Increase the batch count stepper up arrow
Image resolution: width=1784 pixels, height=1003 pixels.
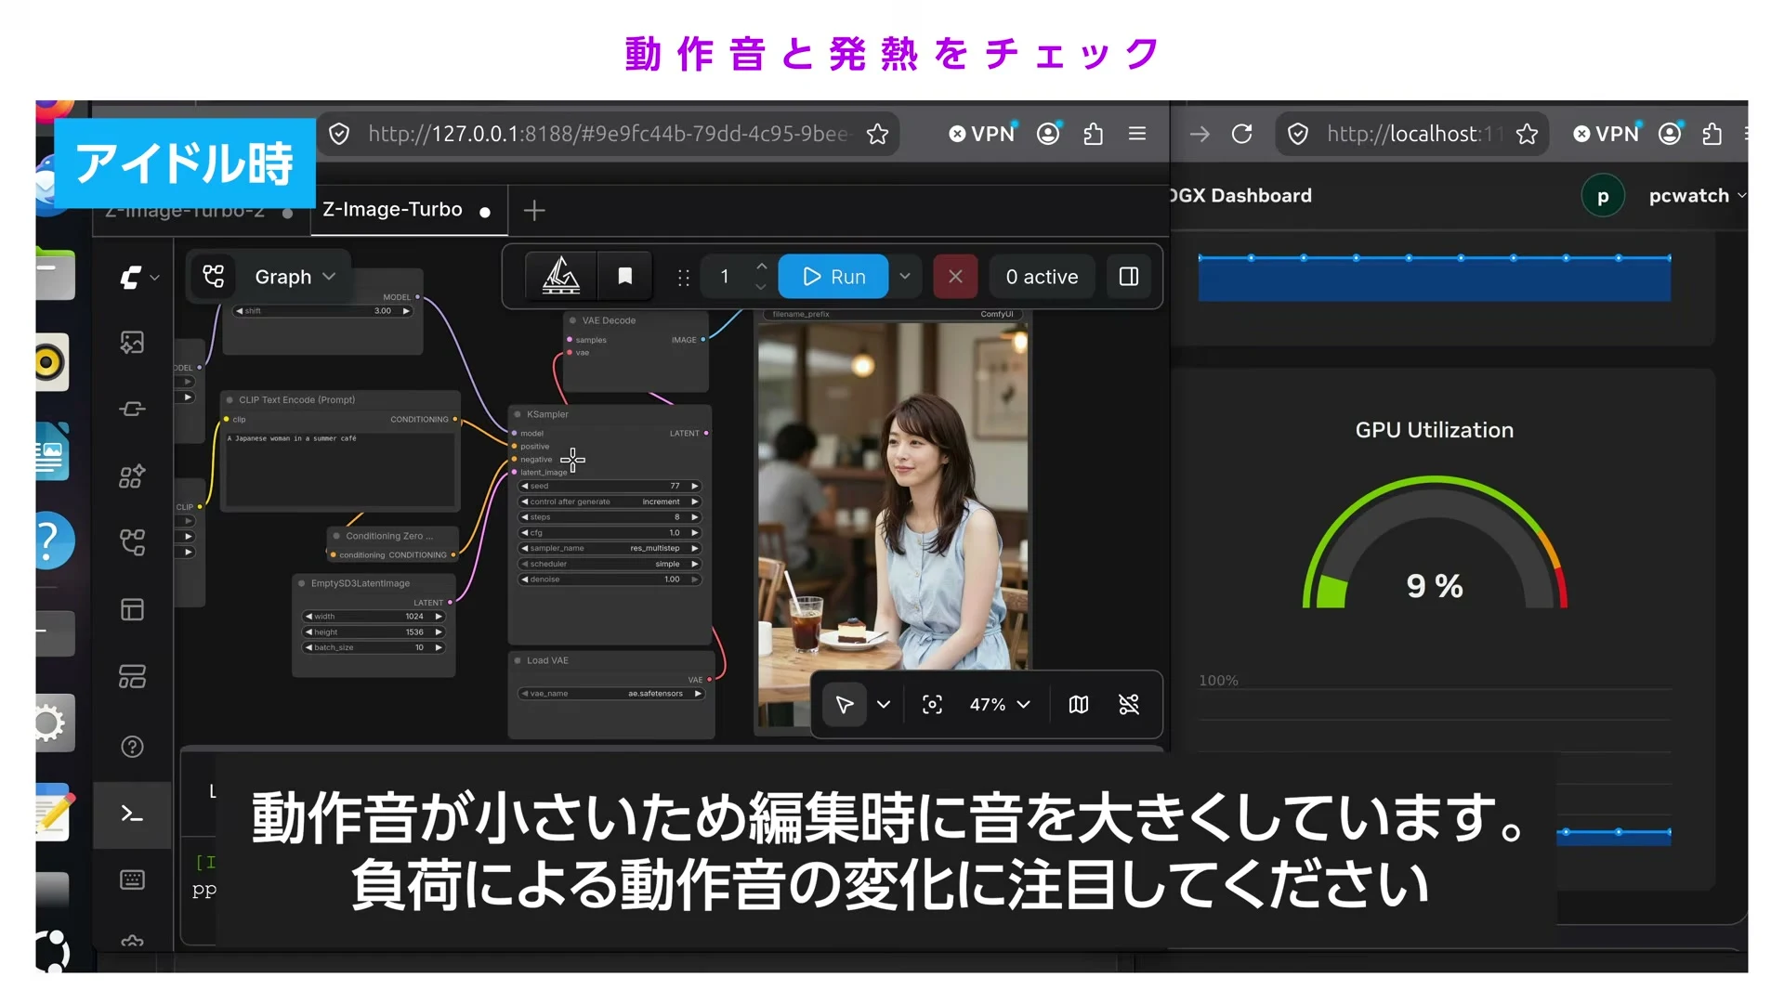click(762, 267)
